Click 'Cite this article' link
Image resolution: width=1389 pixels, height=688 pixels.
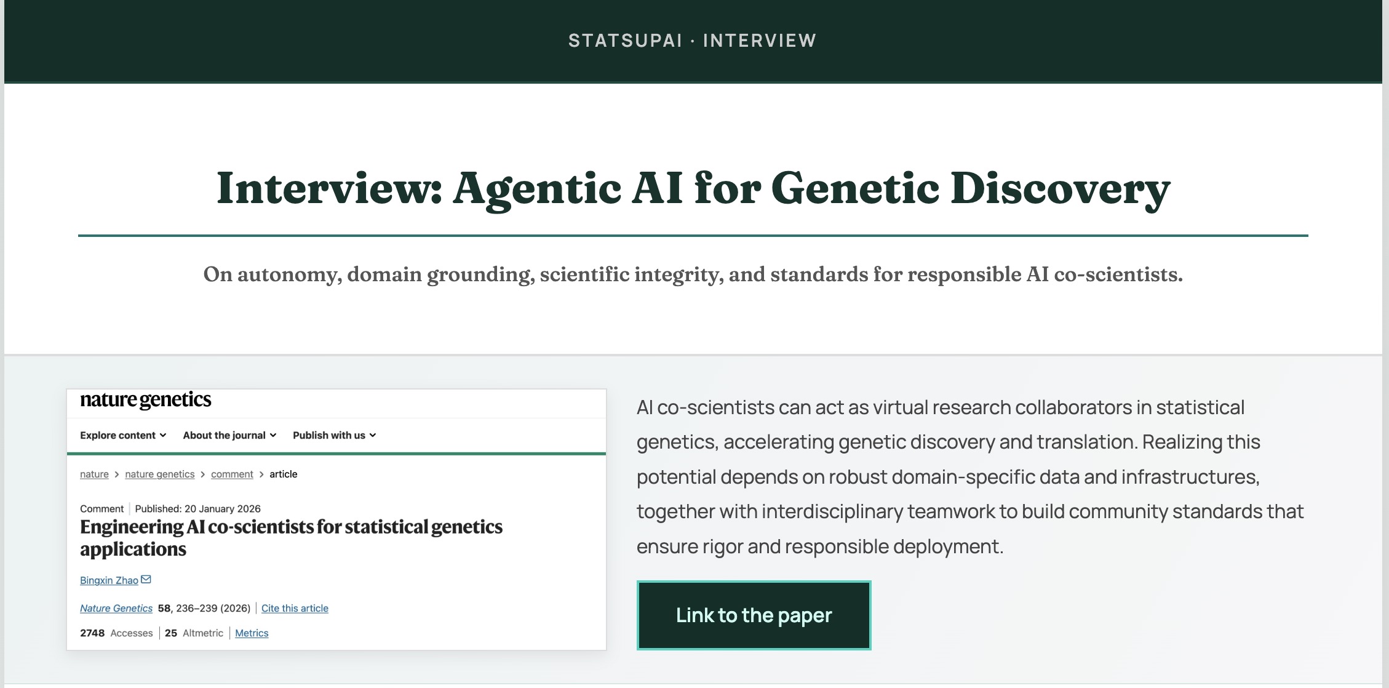[295, 608]
